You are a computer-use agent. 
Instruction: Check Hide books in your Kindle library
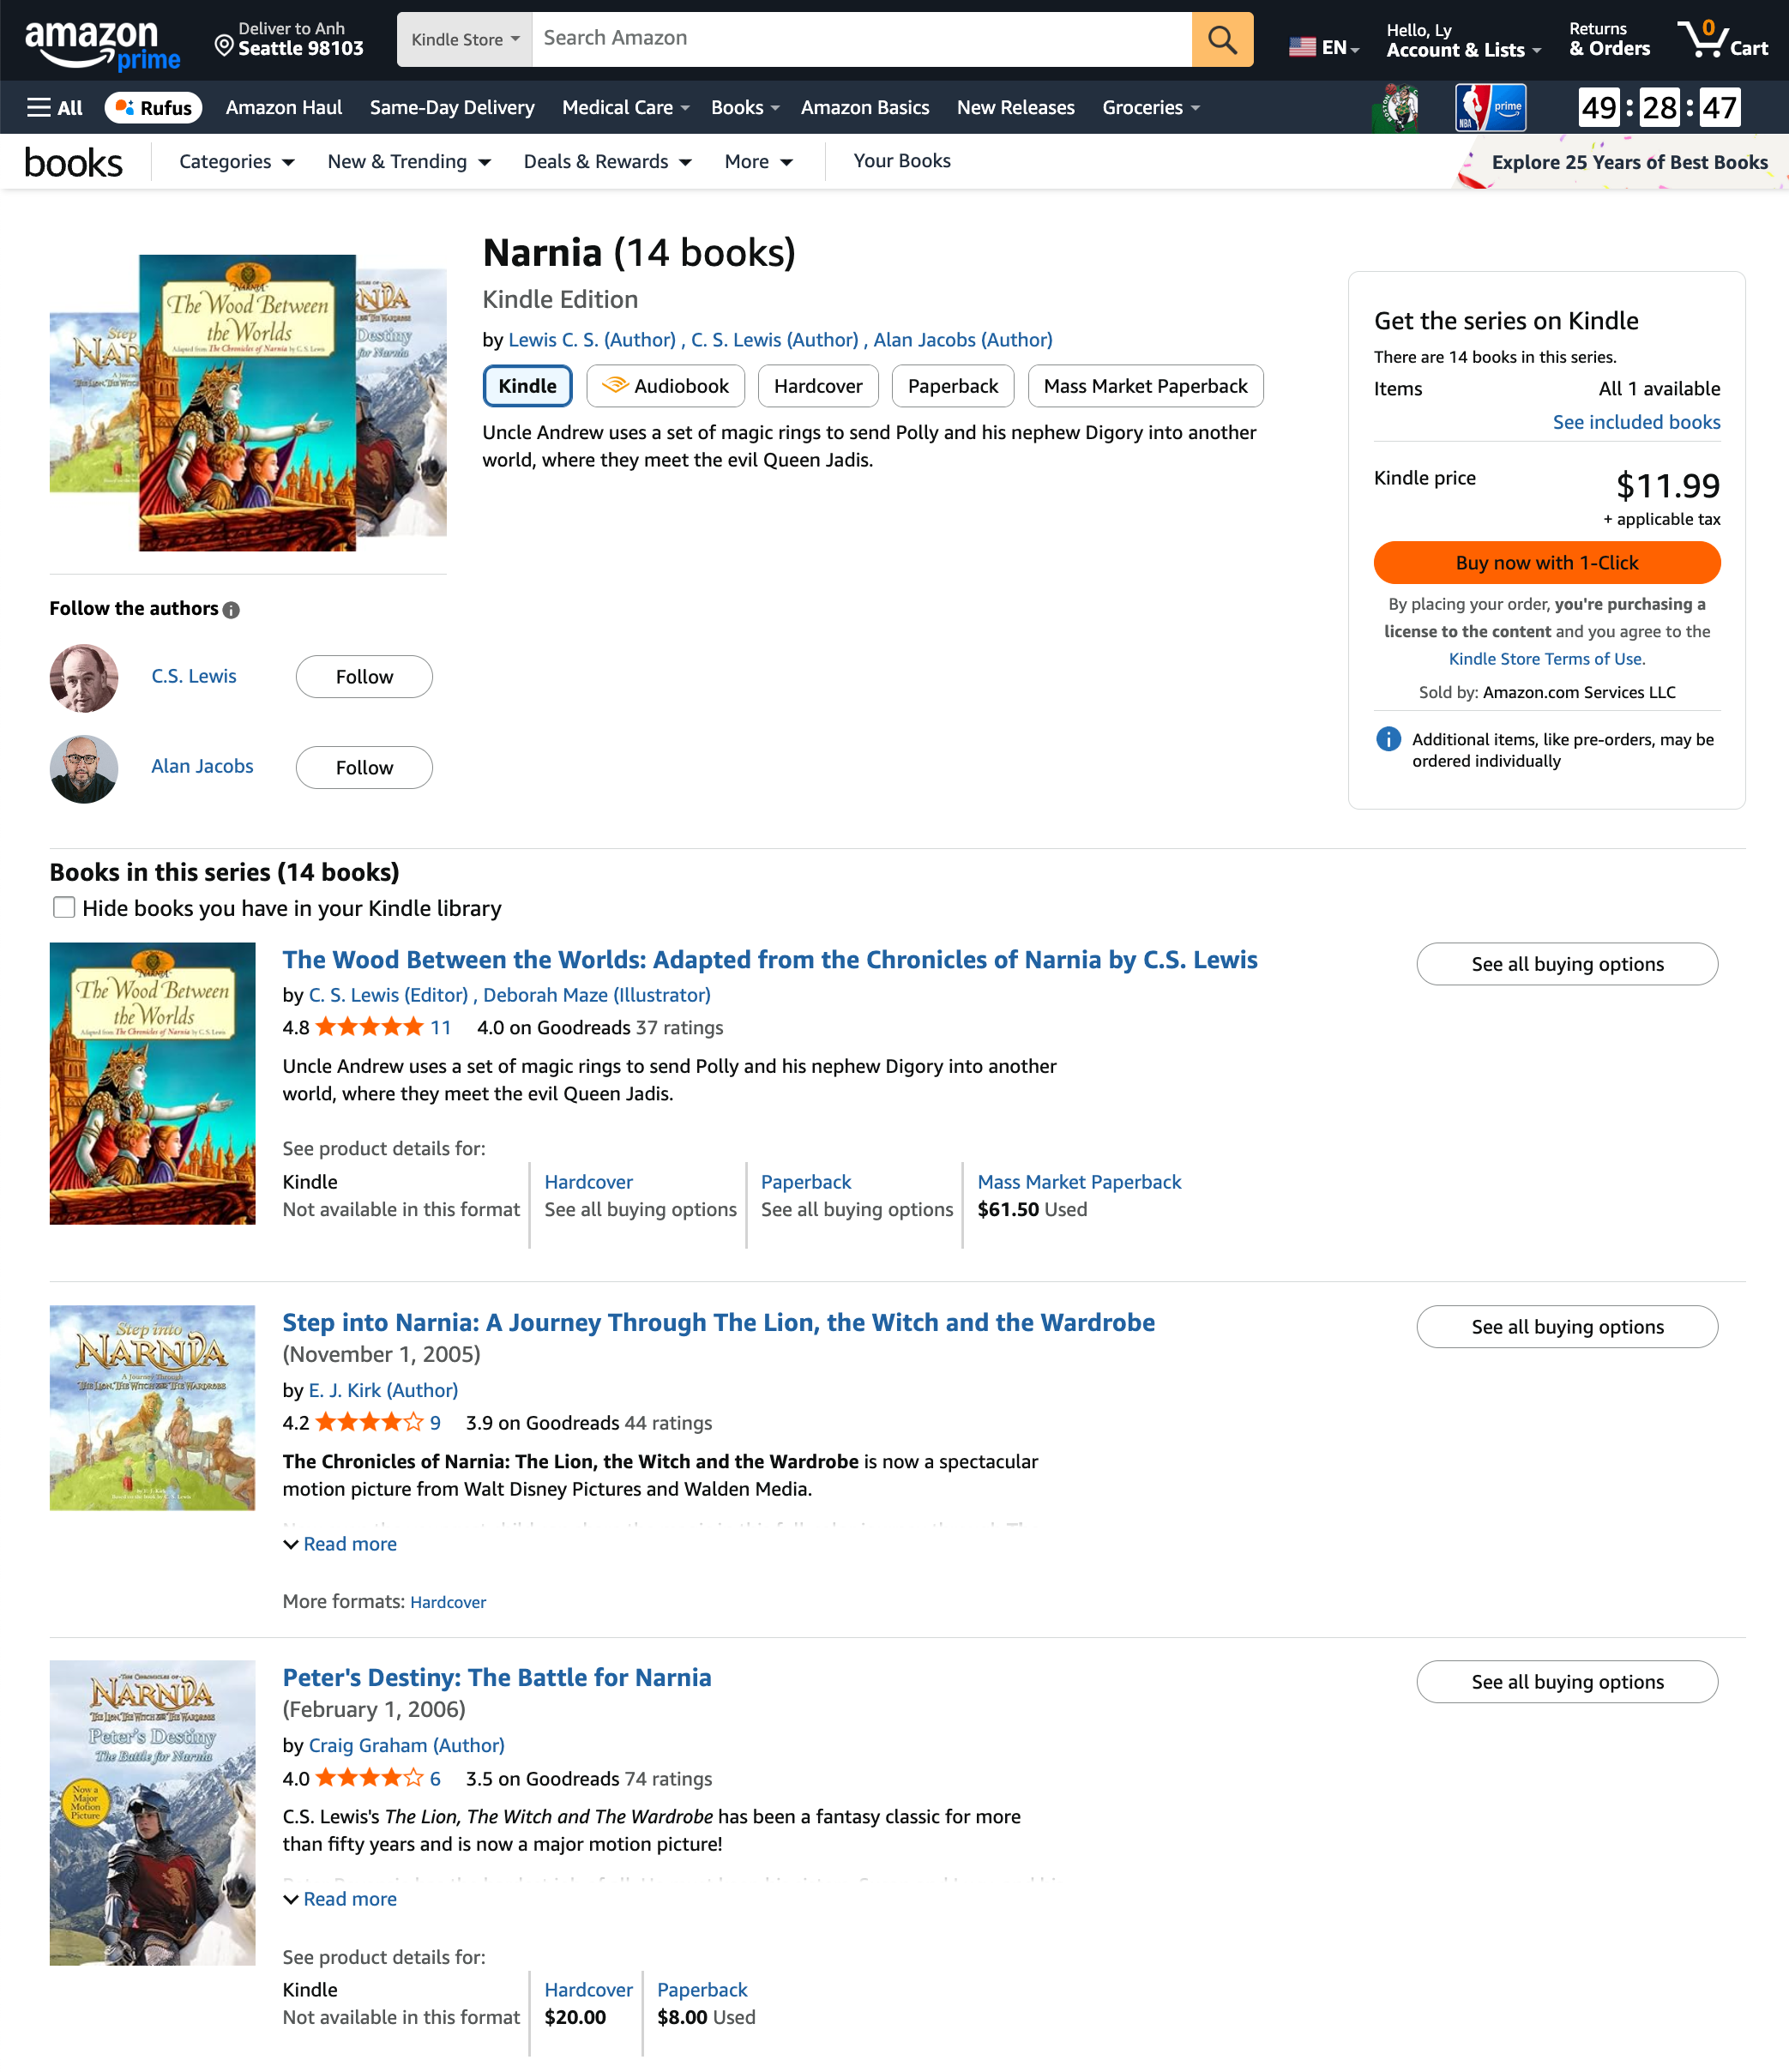64,907
